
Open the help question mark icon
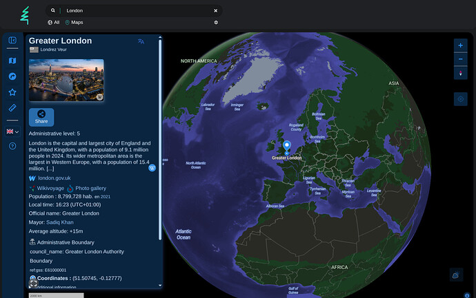[x=12, y=147]
